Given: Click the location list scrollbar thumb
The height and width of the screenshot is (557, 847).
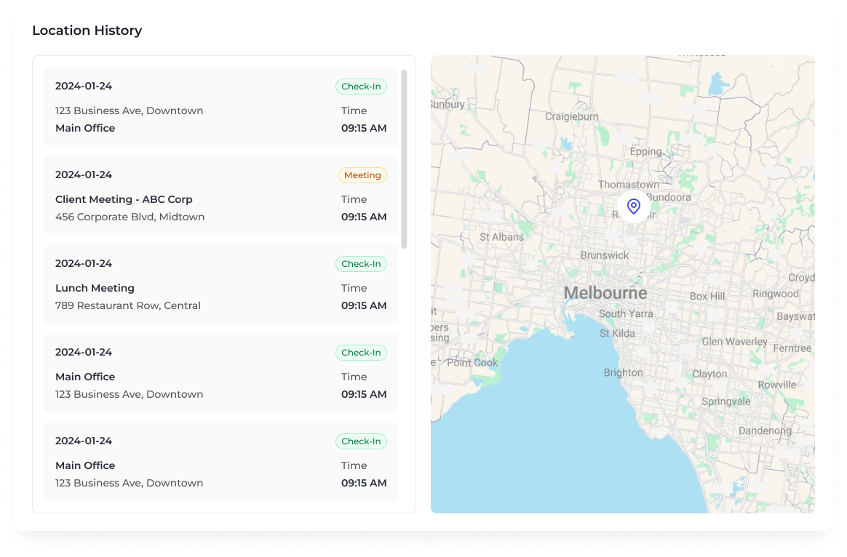Looking at the screenshot, I should click(x=404, y=159).
